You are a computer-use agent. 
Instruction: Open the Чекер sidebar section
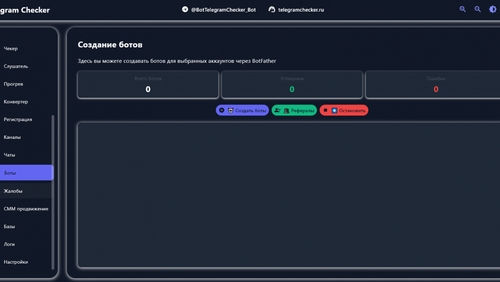(x=11, y=49)
